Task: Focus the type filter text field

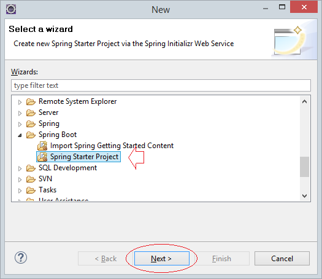Action: pos(161,85)
